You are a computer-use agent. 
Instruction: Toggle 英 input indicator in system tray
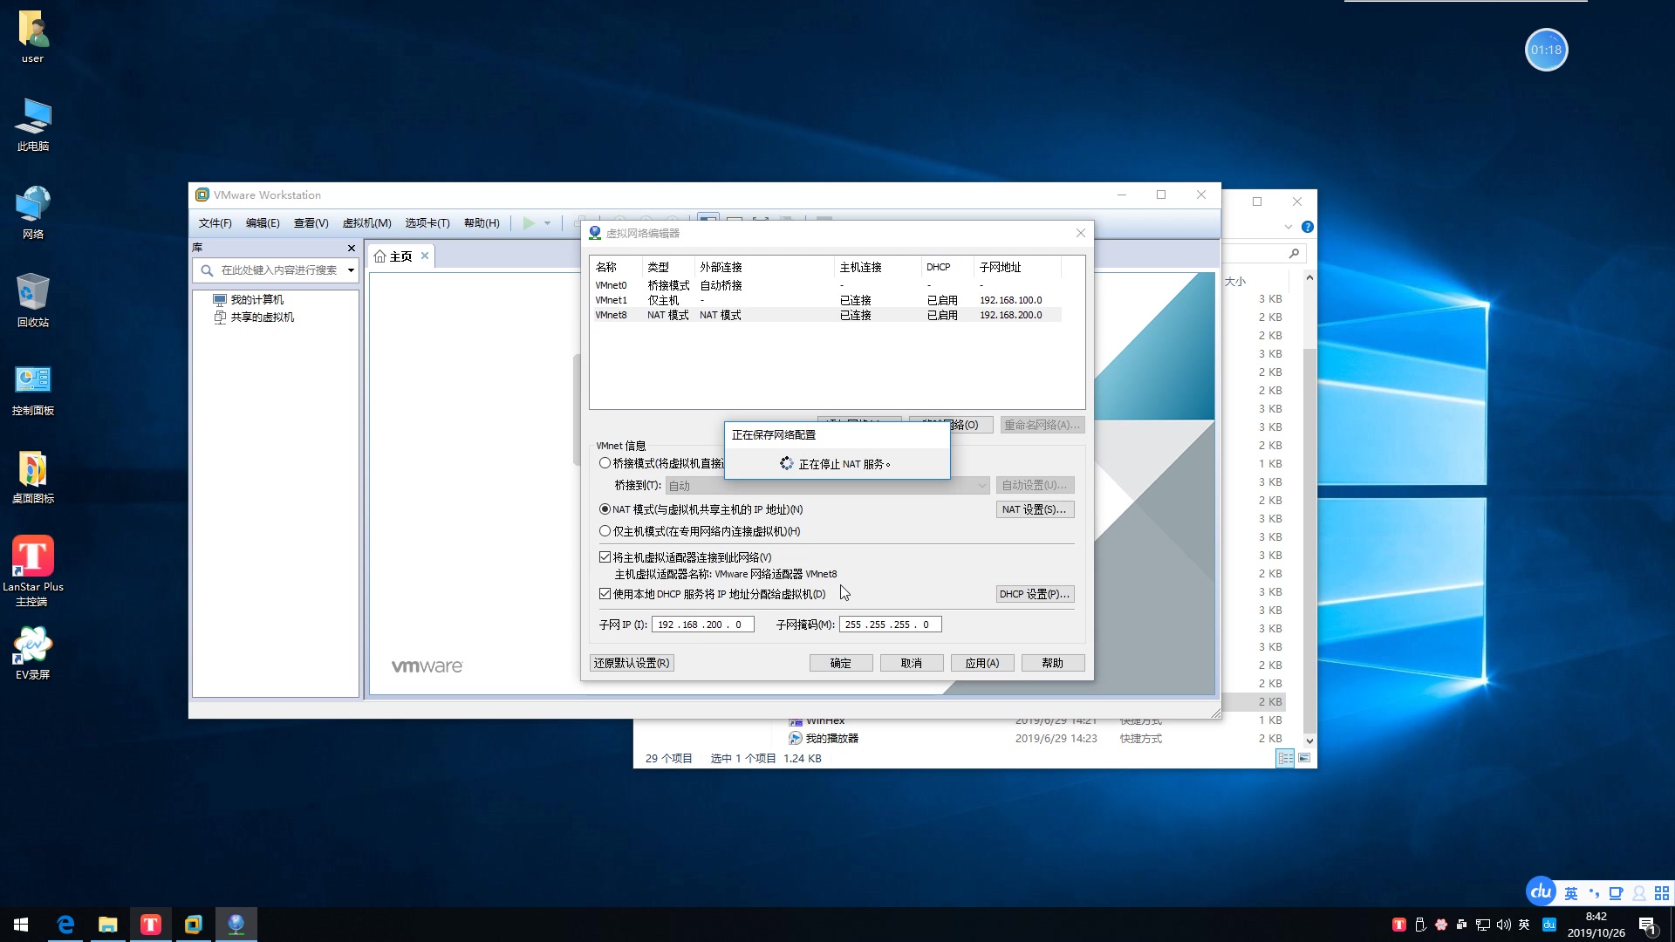point(1524,925)
